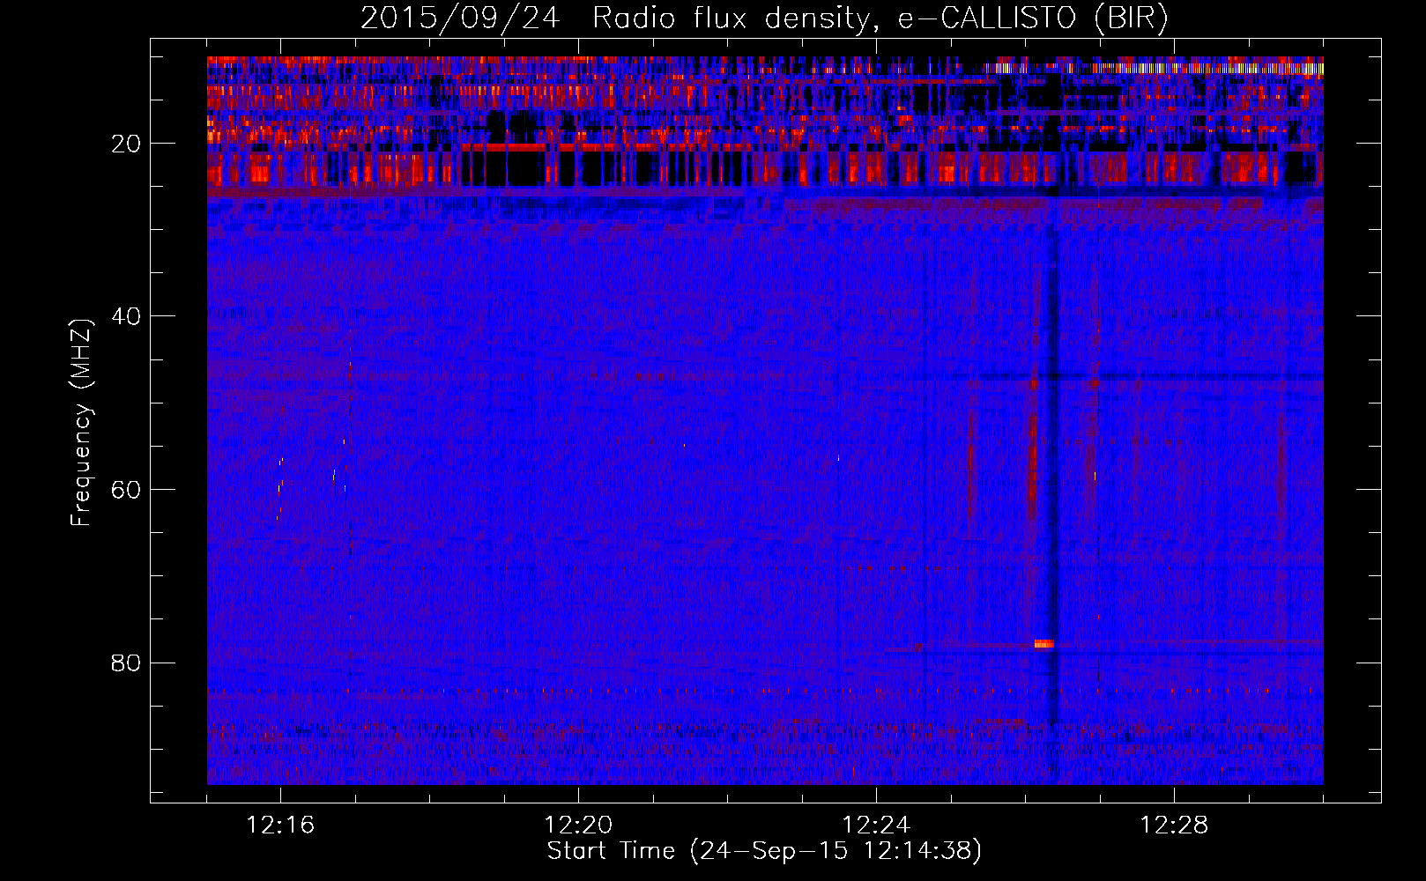Image resolution: width=1426 pixels, height=881 pixels.
Task: Click the 40 MHz frequency tick label
Action: coord(127,316)
